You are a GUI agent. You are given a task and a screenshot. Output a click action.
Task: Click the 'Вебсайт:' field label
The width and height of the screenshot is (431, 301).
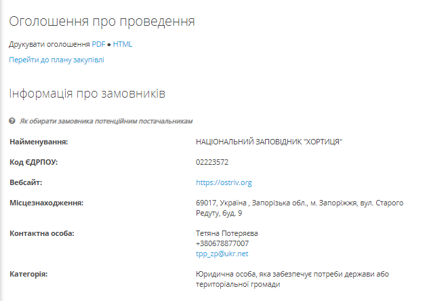point(26,182)
